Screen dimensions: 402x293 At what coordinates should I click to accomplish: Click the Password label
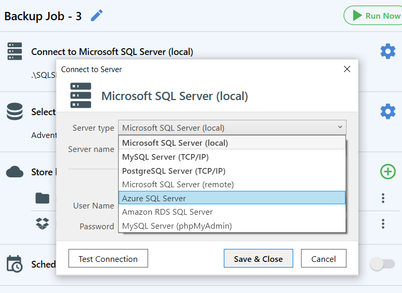click(97, 226)
